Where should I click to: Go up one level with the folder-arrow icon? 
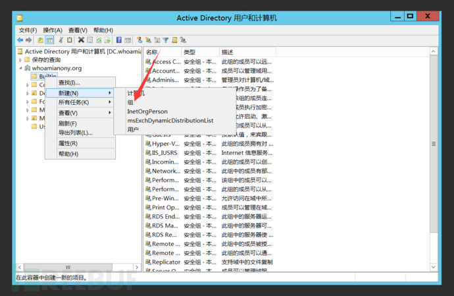40,40
